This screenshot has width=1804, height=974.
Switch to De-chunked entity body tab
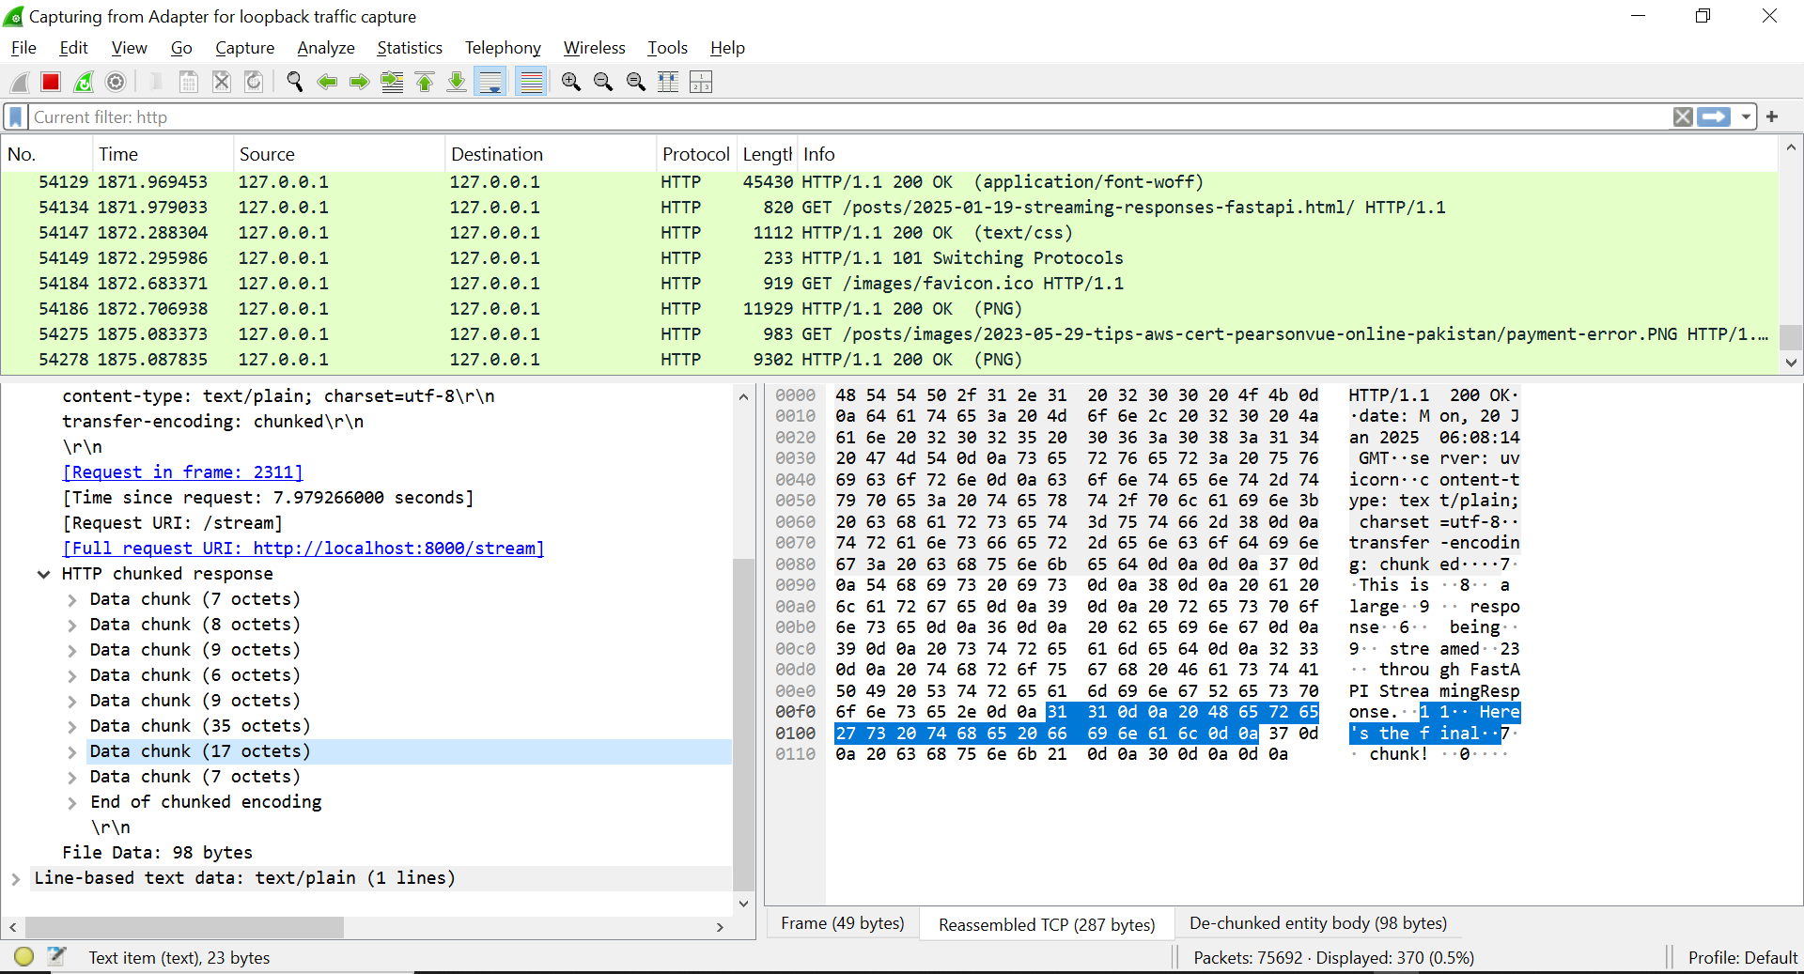point(1317,923)
